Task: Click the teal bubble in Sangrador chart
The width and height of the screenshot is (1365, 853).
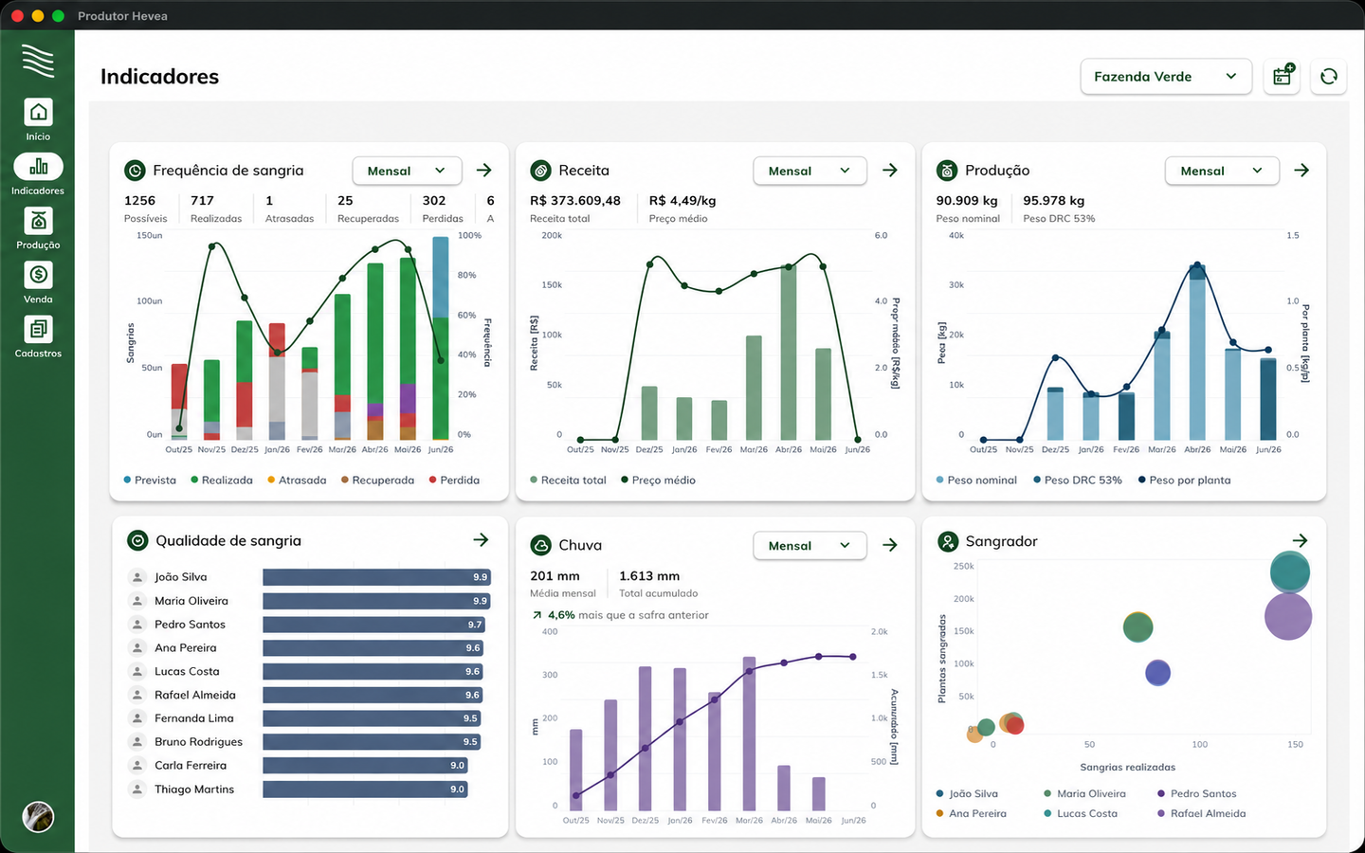Action: click(1290, 572)
